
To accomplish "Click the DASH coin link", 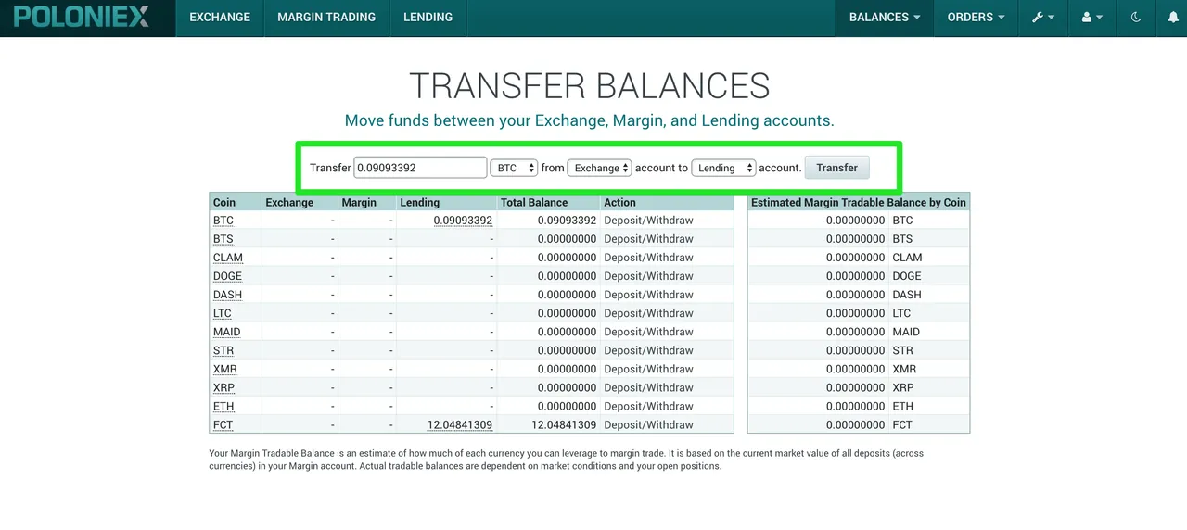I will click(227, 295).
